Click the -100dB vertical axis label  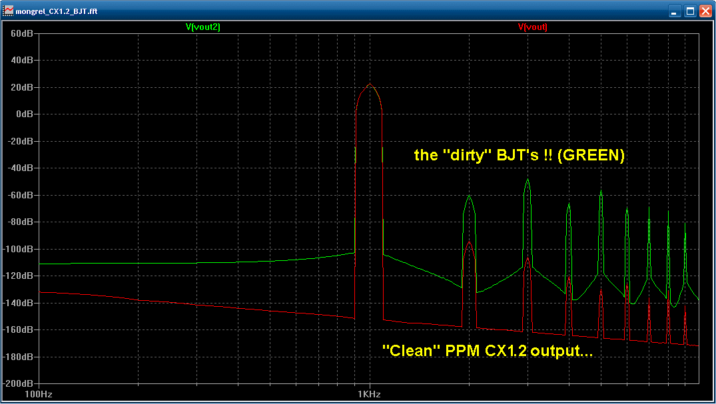pyautogui.click(x=18, y=249)
